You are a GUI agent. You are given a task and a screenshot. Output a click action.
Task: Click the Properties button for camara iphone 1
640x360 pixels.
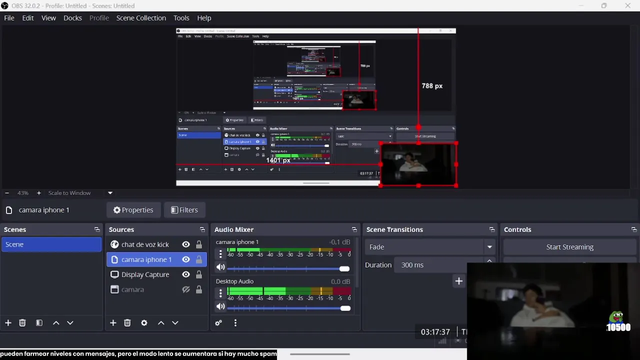click(x=133, y=210)
